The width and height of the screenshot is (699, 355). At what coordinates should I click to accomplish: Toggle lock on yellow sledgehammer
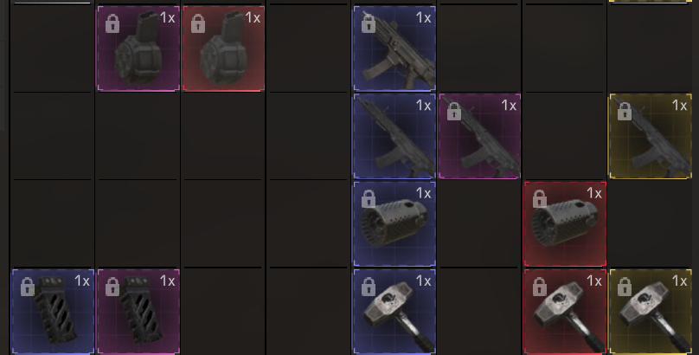pos(625,287)
